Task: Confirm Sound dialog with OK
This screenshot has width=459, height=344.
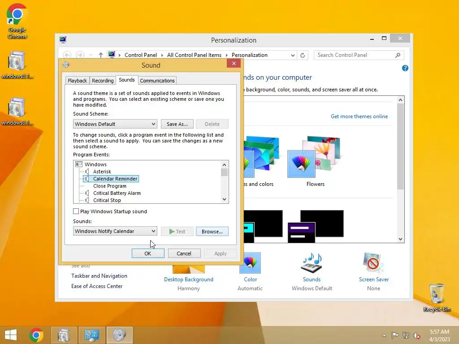Action: [x=148, y=254]
